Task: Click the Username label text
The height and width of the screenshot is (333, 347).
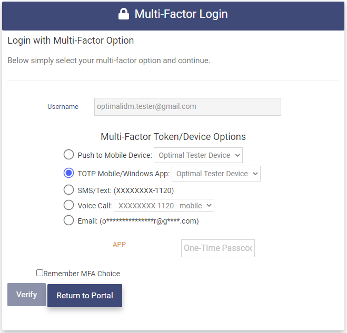Action: pyautogui.click(x=63, y=107)
